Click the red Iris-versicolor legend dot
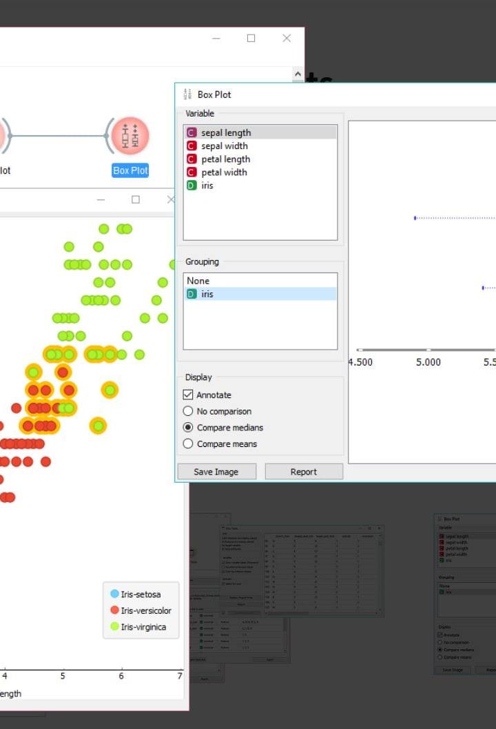This screenshot has width=496, height=729. 114,610
